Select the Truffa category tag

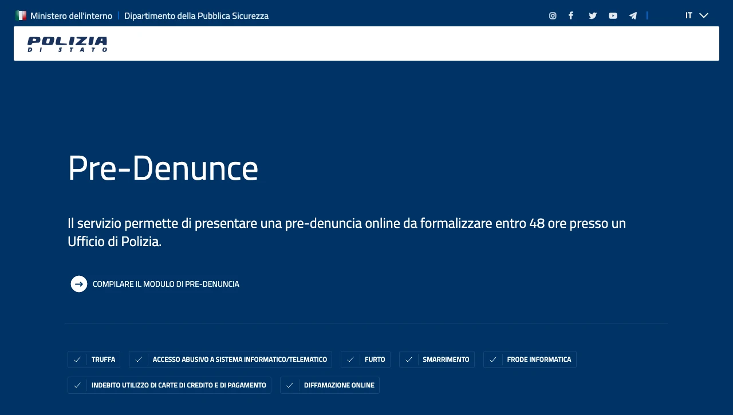pyautogui.click(x=94, y=359)
